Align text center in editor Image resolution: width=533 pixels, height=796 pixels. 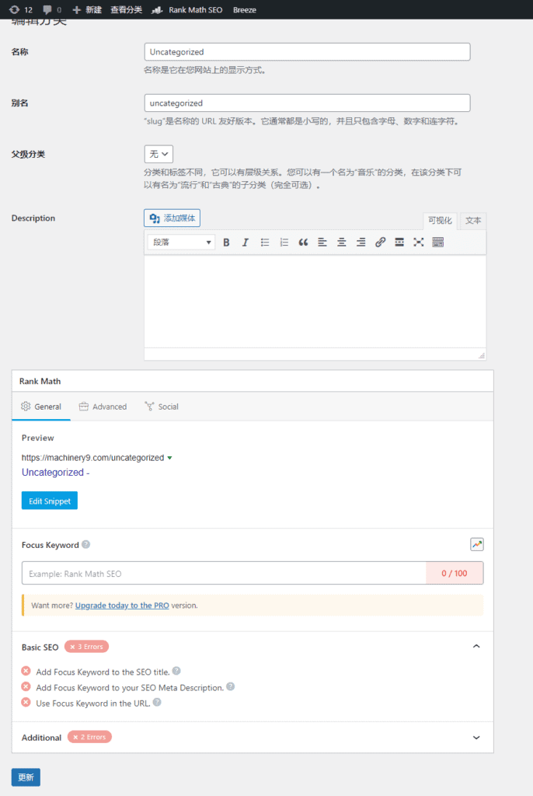pos(342,243)
